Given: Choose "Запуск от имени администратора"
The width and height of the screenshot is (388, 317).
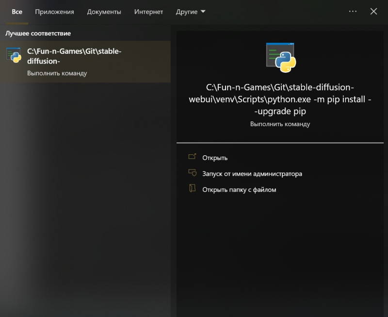Looking at the screenshot, I should (252, 173).
